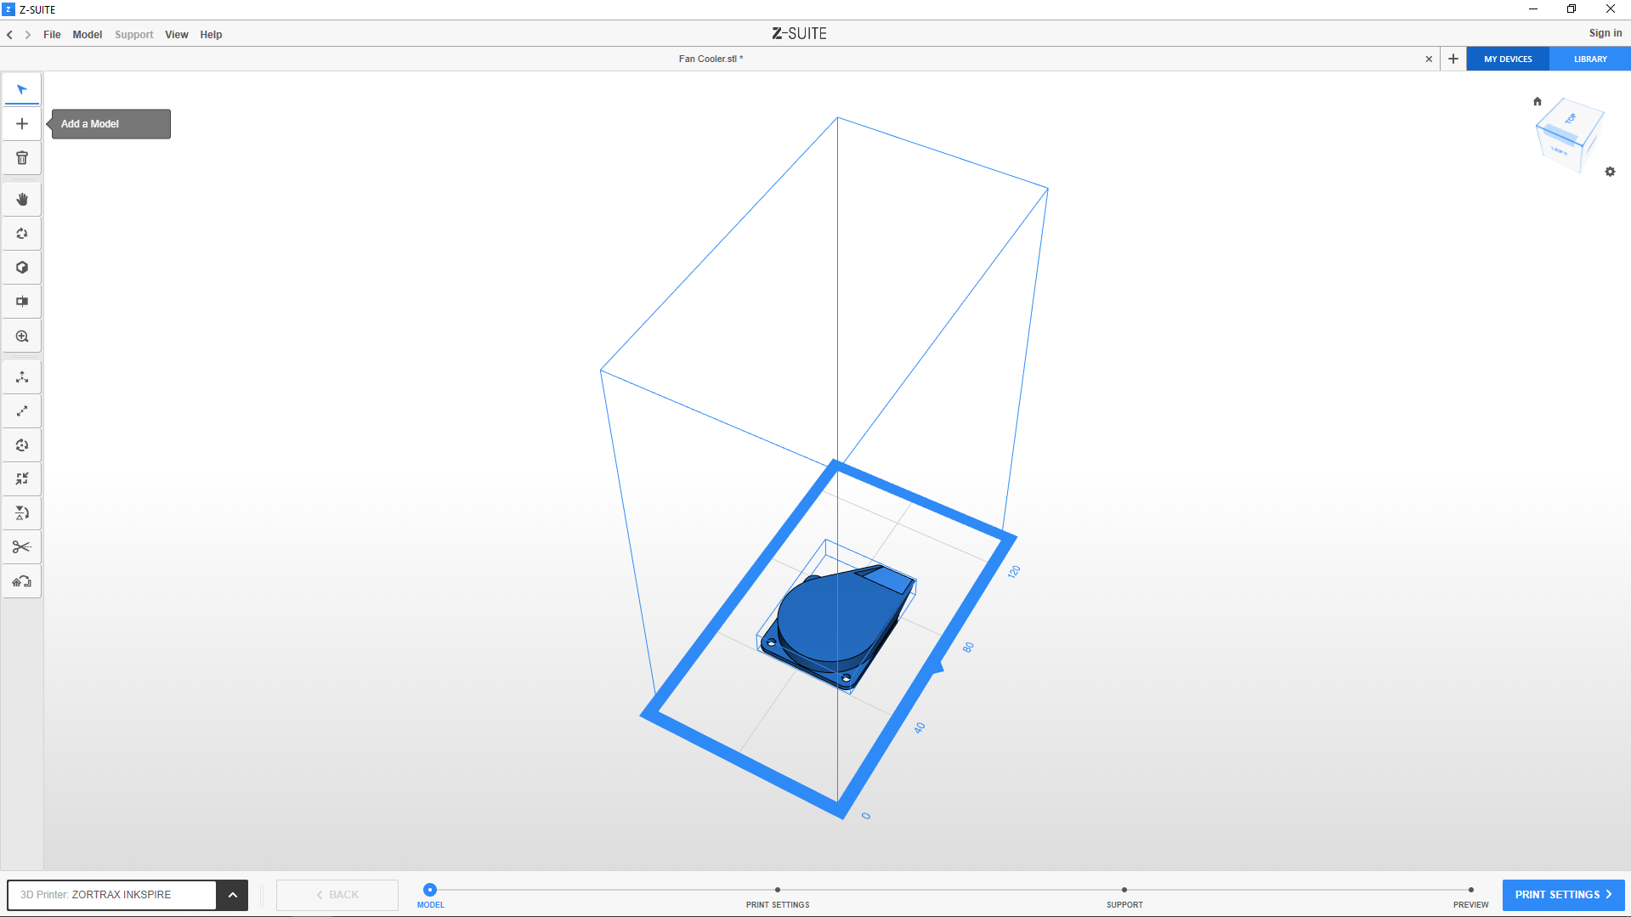Image resolution: width=1631 pixels, height=917 pixels.
Task: Activate the arrow select tool
Action: 22,90
